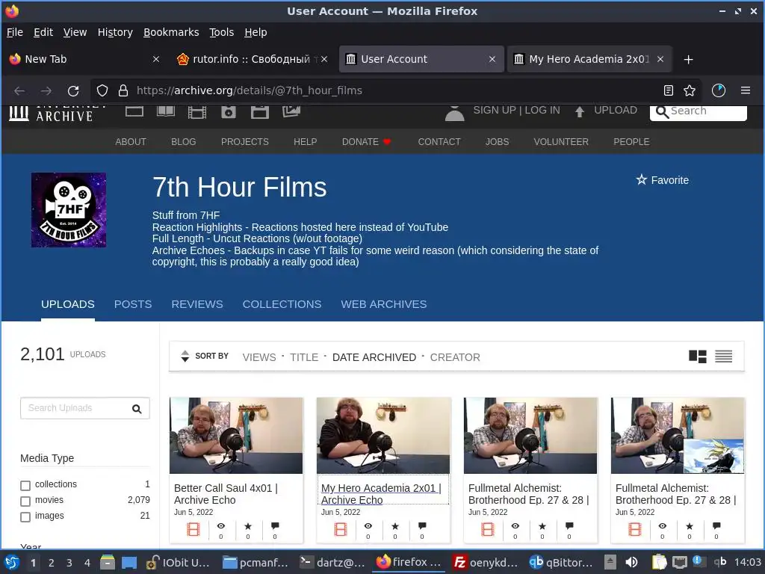
Task: Click SIGN UP link
Action: (x=495, y=111)
